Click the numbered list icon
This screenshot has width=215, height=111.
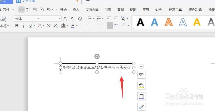click(x=99, y=18)
